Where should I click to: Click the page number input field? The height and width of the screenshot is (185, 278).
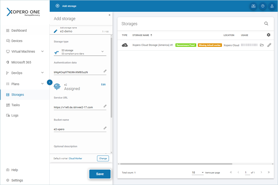[x=247, y=173]
